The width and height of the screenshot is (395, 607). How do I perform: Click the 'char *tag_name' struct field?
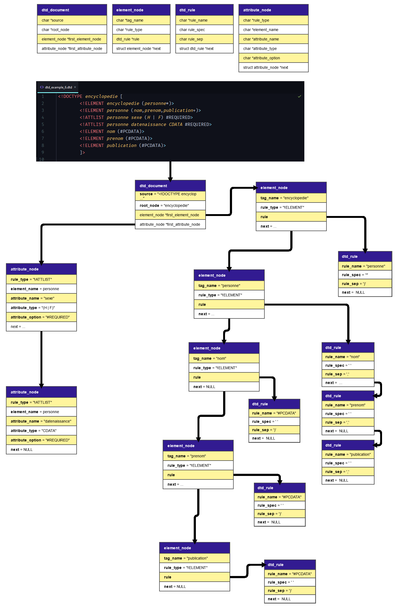(x=141, y=20)
